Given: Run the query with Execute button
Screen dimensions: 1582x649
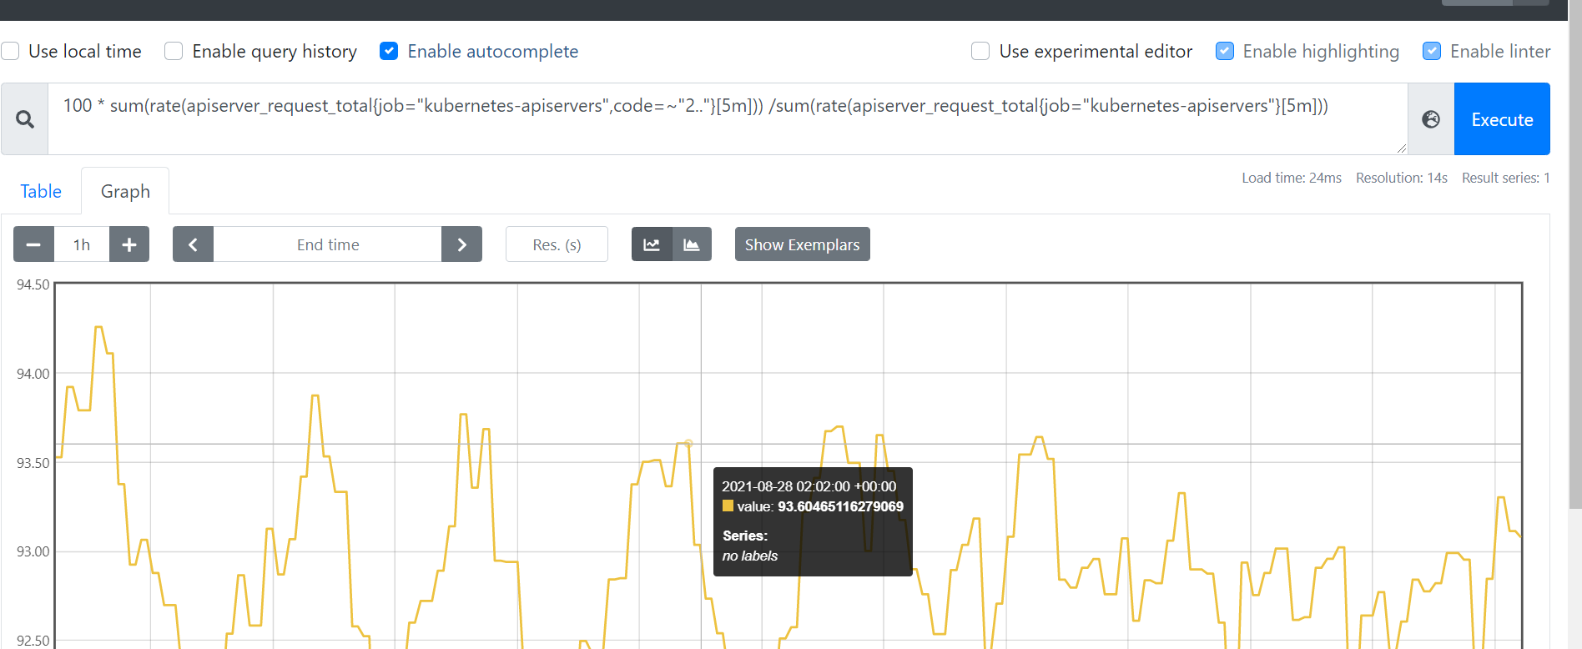Looking at the screenshot, I should (x=1502, y=119).
